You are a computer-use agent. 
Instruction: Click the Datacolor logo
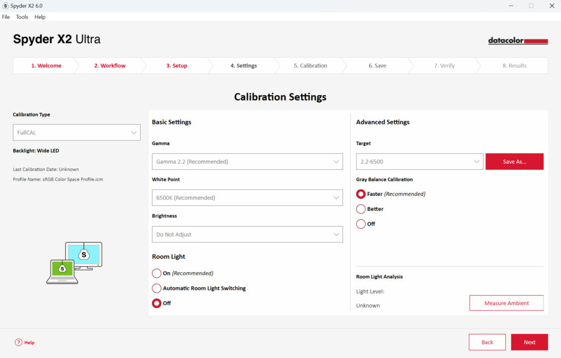[517, 41]
